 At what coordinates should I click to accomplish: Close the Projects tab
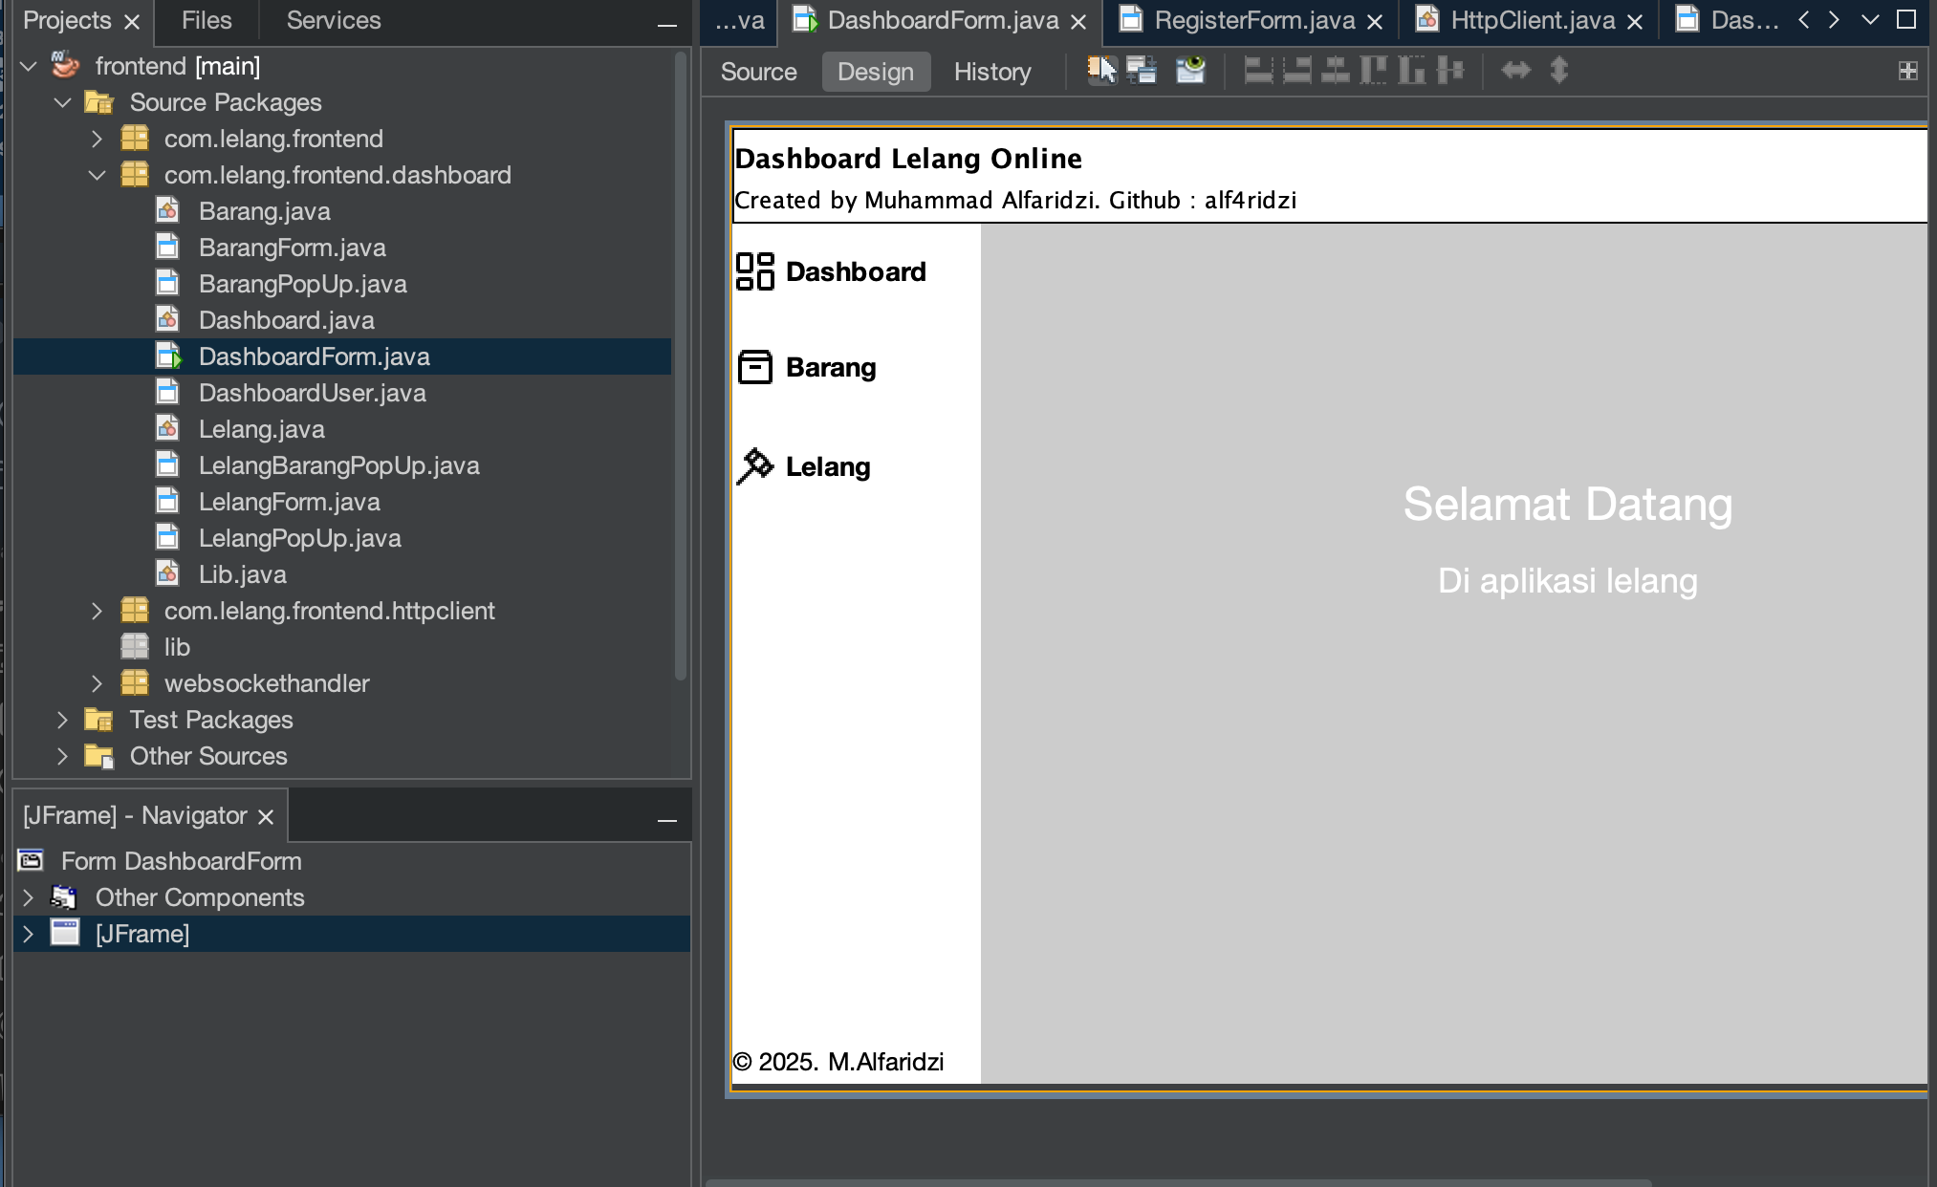(132, 21)
